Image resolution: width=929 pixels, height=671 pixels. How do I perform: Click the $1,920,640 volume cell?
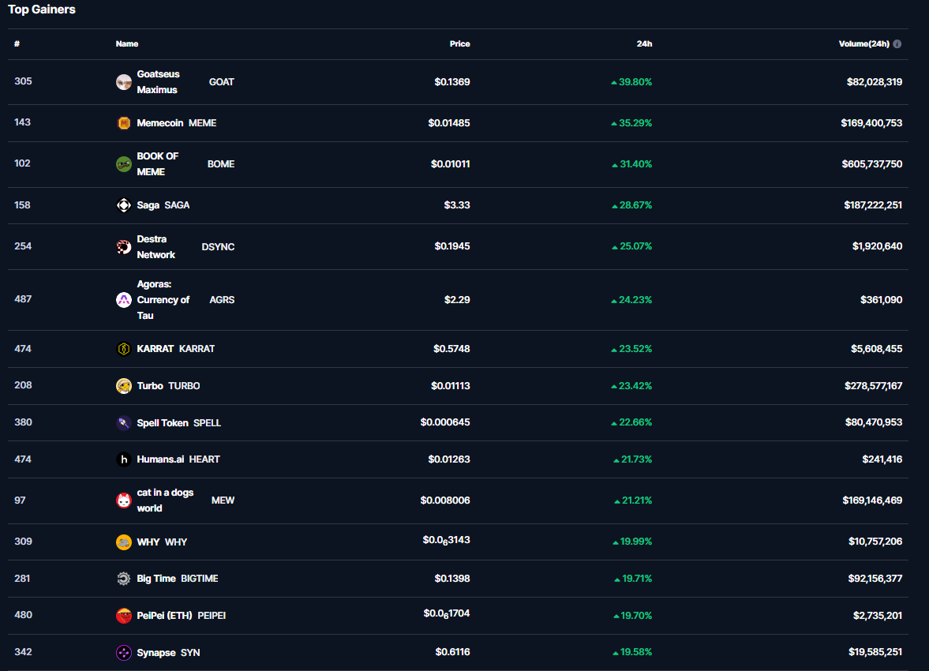878,246
